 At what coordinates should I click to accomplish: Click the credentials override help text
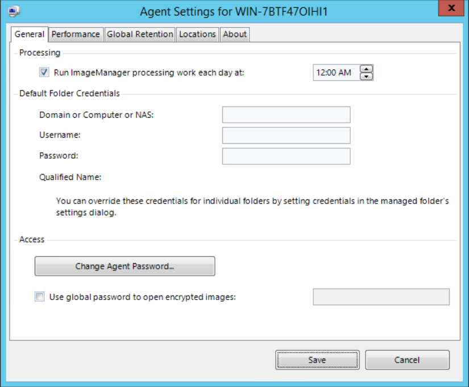tap(252, 207)
